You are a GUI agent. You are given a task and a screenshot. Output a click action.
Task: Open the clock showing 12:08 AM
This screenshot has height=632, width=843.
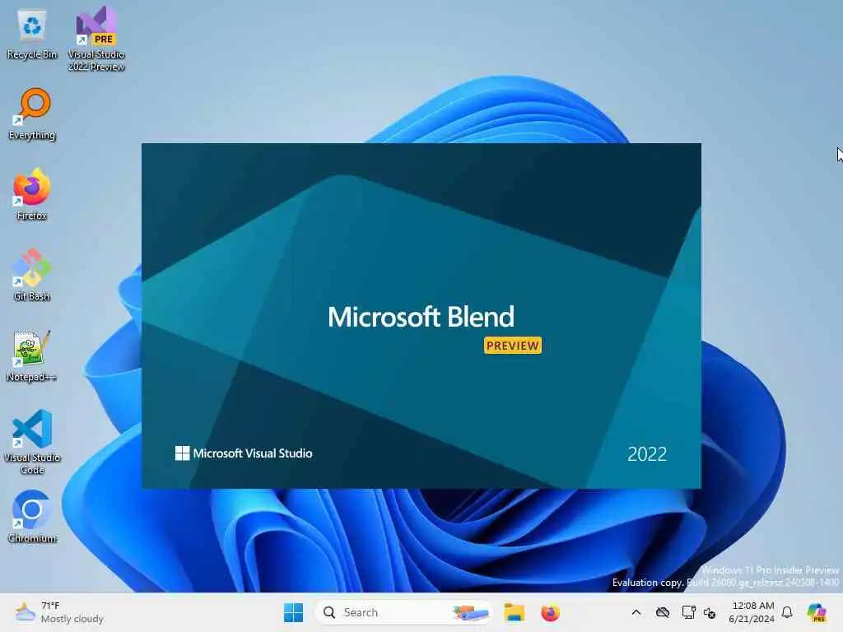point(752,612)
